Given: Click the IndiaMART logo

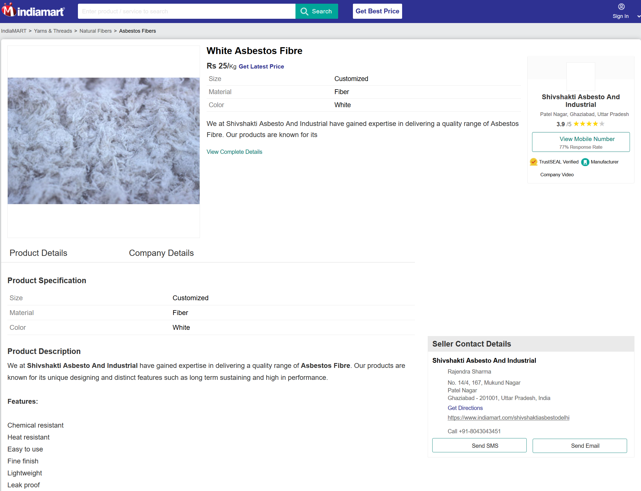Looking at the screenshot, I should coord(33,10).
